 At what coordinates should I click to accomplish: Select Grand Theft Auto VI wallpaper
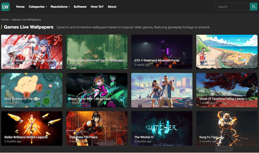tap(162, 90)
